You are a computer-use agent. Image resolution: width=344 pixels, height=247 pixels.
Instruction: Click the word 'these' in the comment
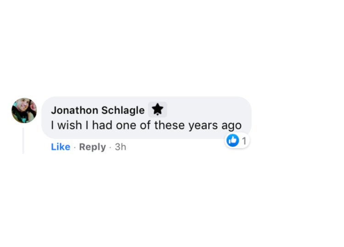point(170,125)
